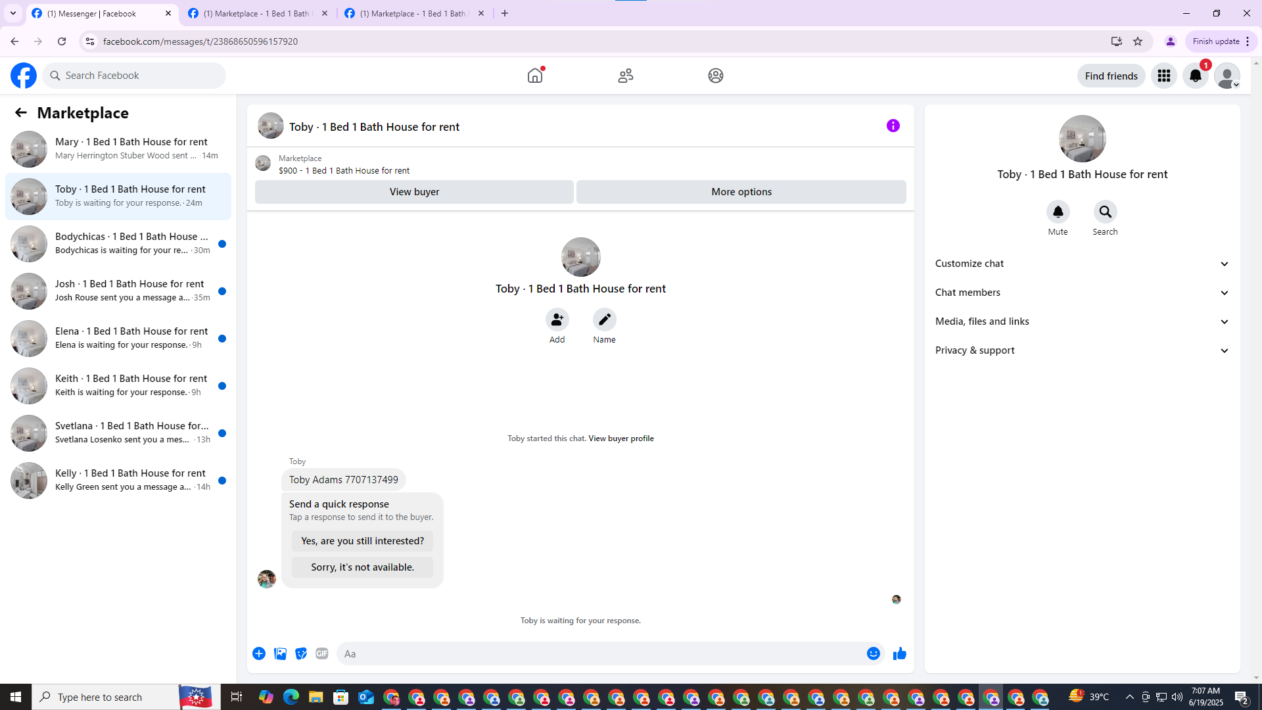The image size is (1262, 710).
Task: Open Josh's 1 Bed 1 Bath conversation
Action: (118, 291)
